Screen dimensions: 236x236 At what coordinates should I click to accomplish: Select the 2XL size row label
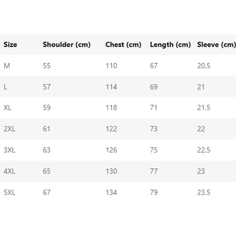tap(9, 129)
